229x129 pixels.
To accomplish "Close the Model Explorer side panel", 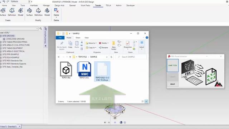I will click(x=45, y=46).
